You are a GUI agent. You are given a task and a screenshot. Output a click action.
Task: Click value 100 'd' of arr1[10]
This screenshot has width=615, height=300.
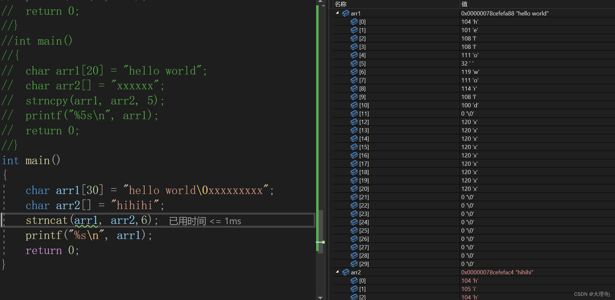coord(470,105)
